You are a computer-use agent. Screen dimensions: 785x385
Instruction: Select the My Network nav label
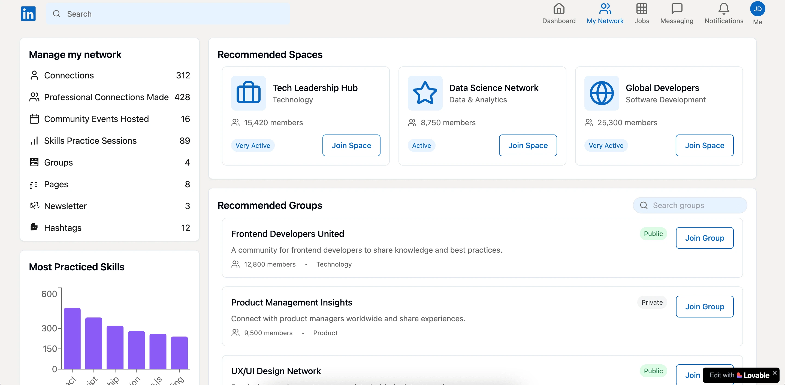[x=605, y=21]
